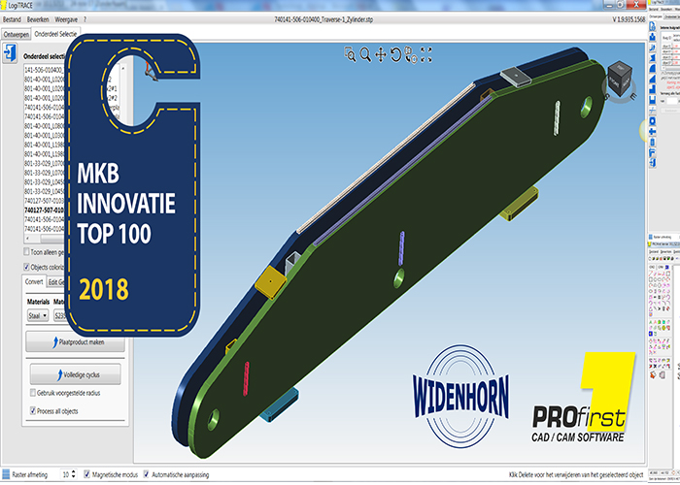This screenshot has width=680, height=485.
Task: Click the exit door icon below Ontwerpen tab
Action: click(x=10, y=53)
